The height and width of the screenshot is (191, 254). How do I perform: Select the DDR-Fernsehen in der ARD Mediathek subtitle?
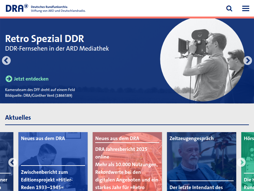(x=57, y=48)
